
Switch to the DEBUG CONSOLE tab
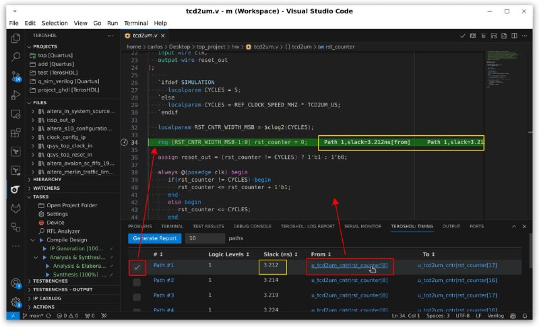pos(252,227)
